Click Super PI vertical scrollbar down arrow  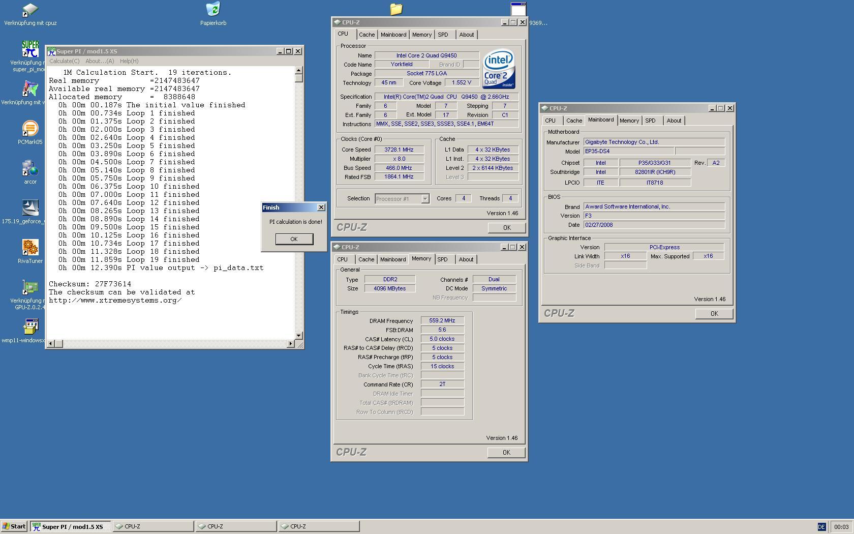coord(298,336)
